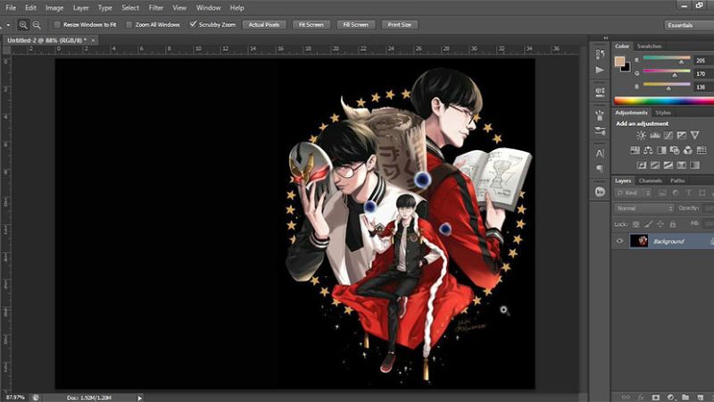Screen dimensions: 714x402
Task: Open the Properties panel icon in the dock
Action: tap(600, 93)
